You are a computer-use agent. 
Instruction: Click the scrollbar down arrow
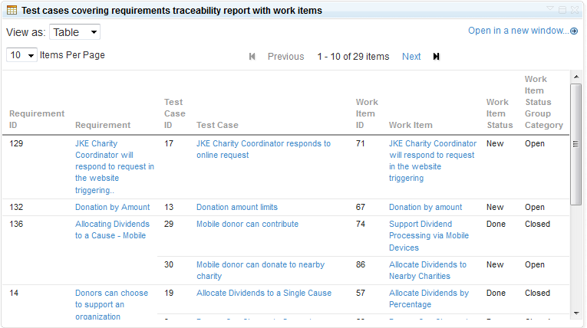(x=576, y=313)
